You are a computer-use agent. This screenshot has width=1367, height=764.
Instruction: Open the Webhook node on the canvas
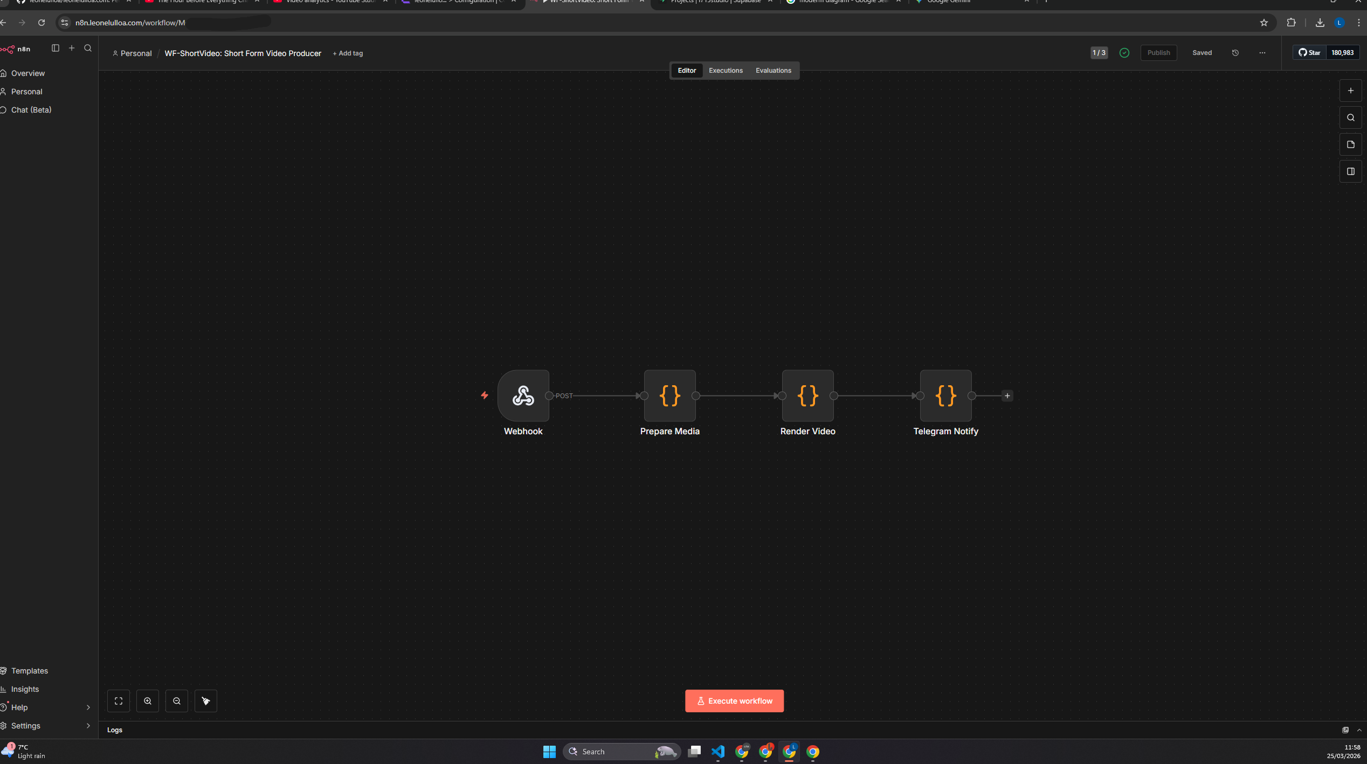[x=523, y=395]
